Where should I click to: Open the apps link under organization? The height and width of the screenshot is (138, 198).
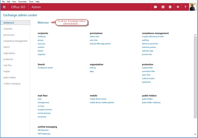coord(92,71)
